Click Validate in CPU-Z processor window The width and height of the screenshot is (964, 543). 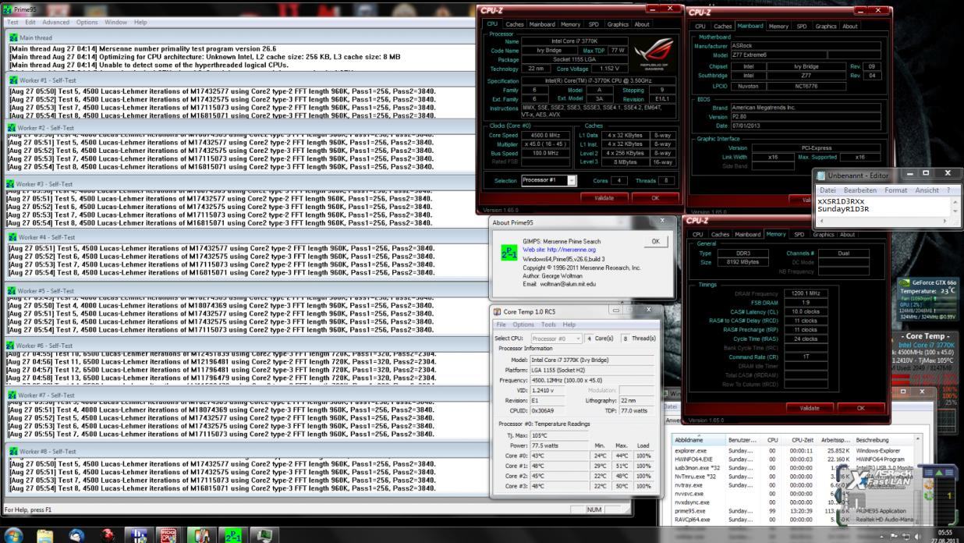[604, 198]
